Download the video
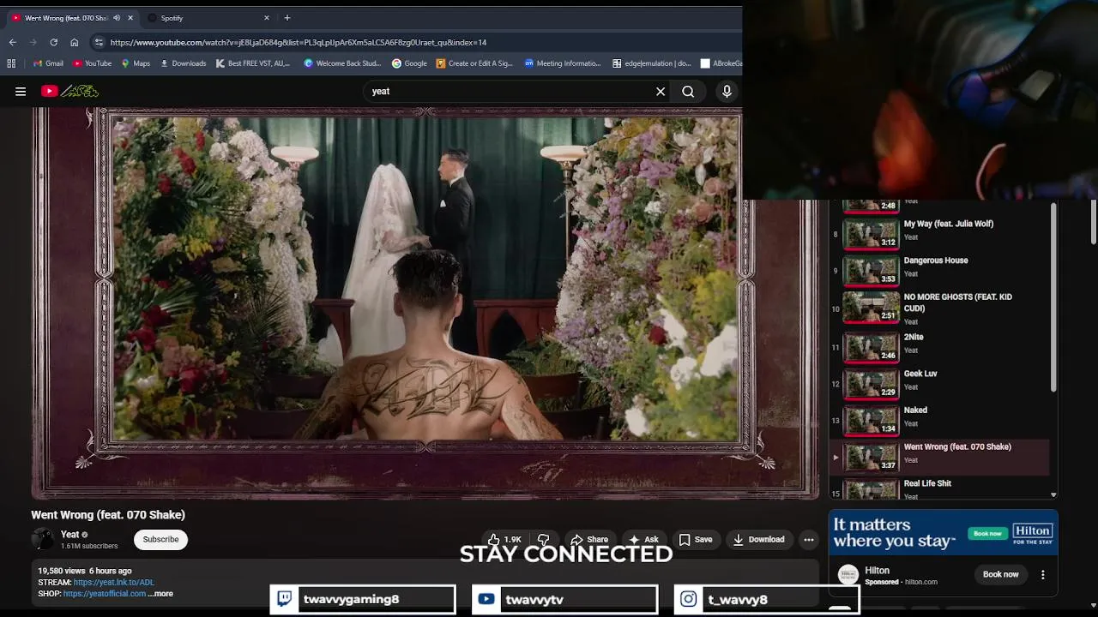 (x=759, y=539)
